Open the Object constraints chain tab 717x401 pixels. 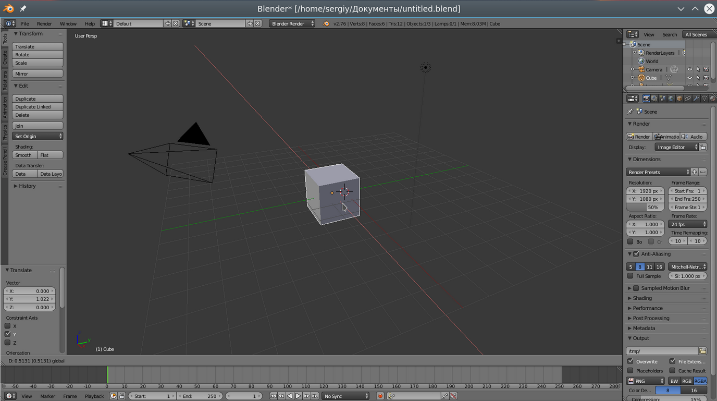(687, 99)
